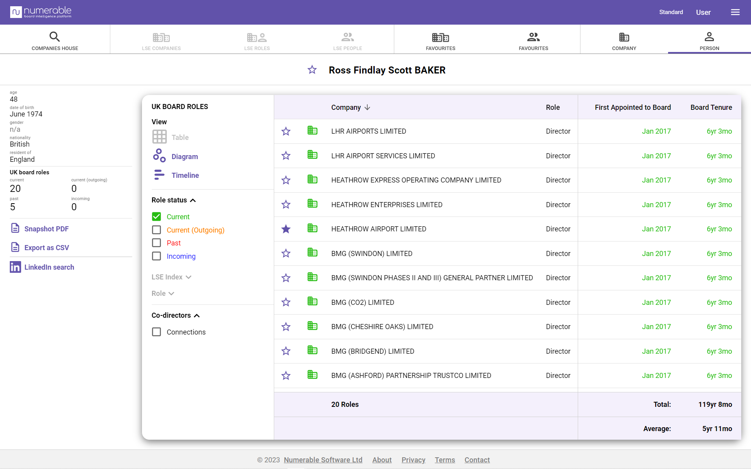Viewport: 751px width, 469px height.
Task: Open Numerable Software Ltd footer link
Action: [x=323, y=460]
